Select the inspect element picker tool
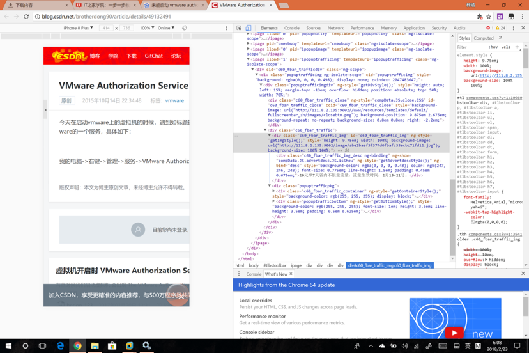Viewport: 529px width, 353px height. (240, 28)
